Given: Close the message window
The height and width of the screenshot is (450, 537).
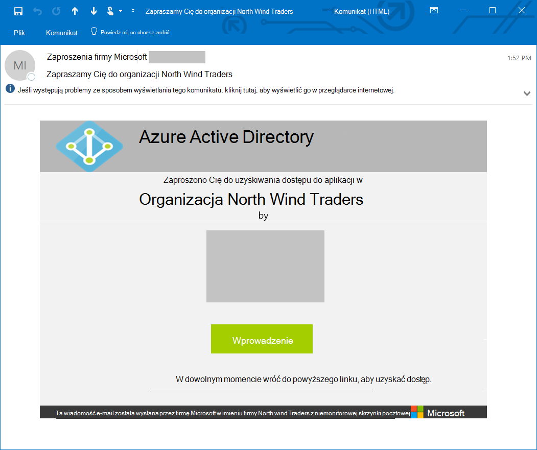Looking at the screenshot, I should [x=522, y=11].
